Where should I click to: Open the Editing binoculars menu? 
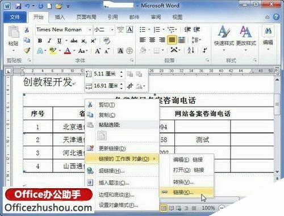(268, 37)
